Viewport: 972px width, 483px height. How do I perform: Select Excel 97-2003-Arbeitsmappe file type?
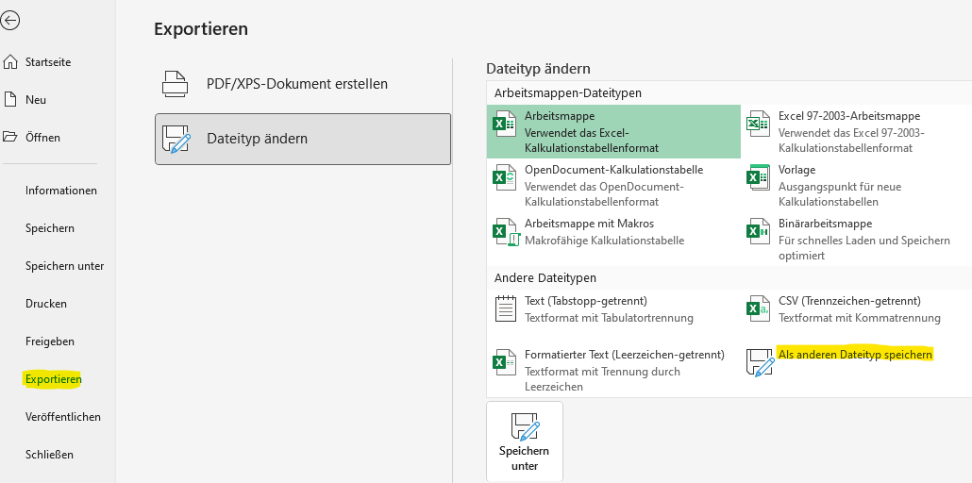coord(849,116)
